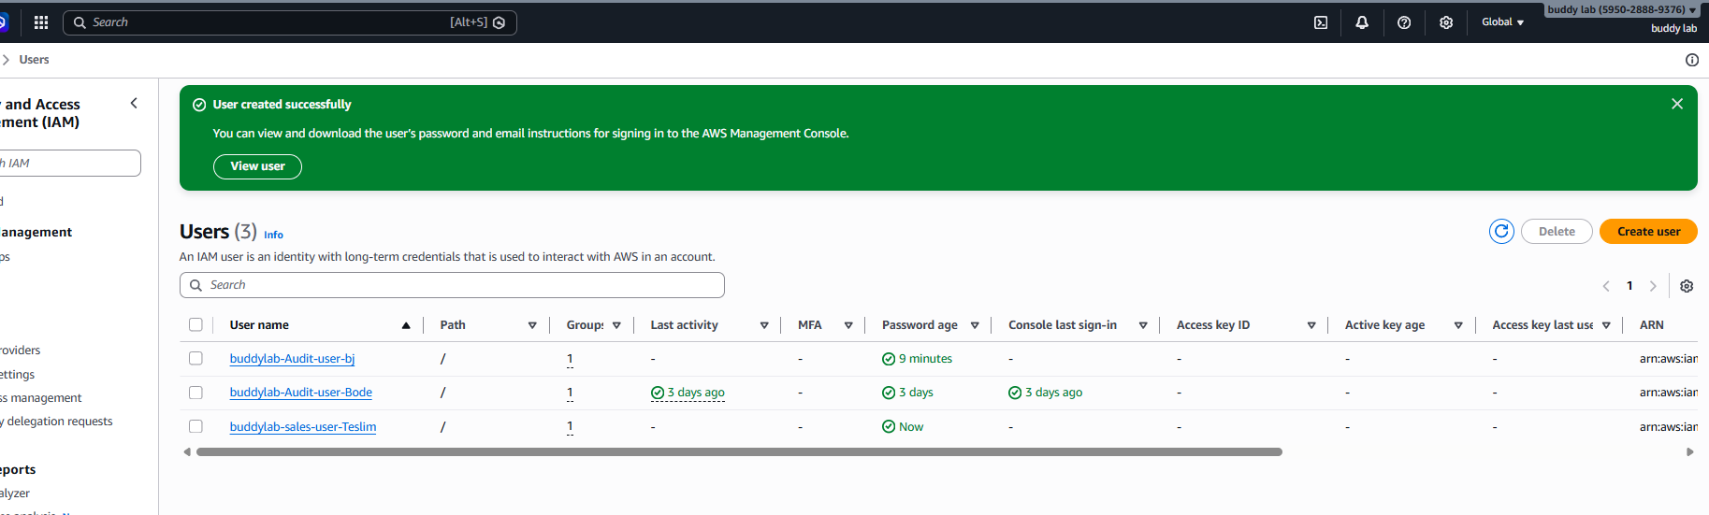
Task: Open the Users Info link
Action: point(273,235)
